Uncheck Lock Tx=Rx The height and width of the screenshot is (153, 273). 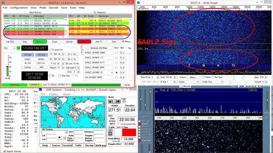click(67, 64)
